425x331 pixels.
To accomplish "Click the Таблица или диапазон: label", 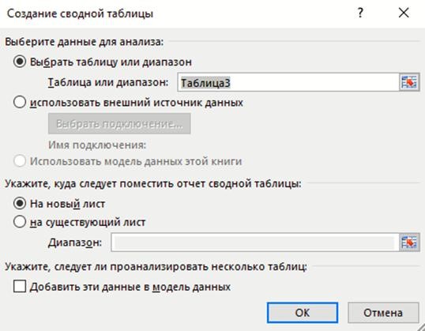I will [x=108, y=82].
